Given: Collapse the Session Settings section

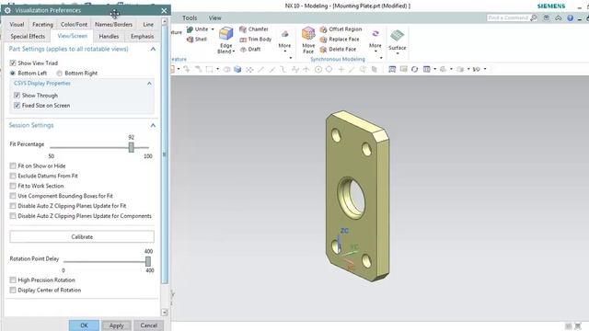Looking at the screenshot, I should coord(153,125).
